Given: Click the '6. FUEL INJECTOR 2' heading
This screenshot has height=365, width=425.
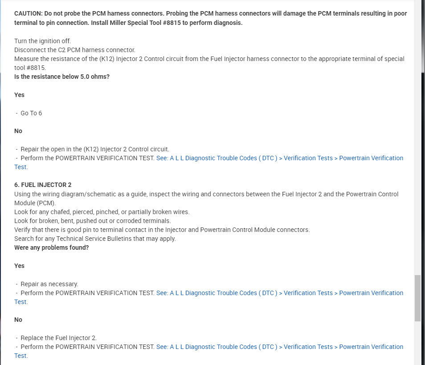Looking at the screenshot, I should click(43, 185).
